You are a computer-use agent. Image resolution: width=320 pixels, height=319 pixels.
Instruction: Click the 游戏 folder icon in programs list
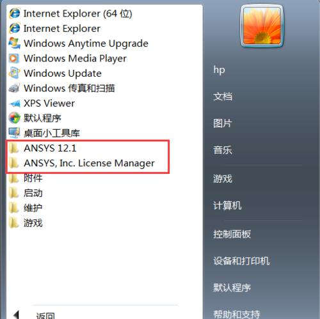click(14, 222)
